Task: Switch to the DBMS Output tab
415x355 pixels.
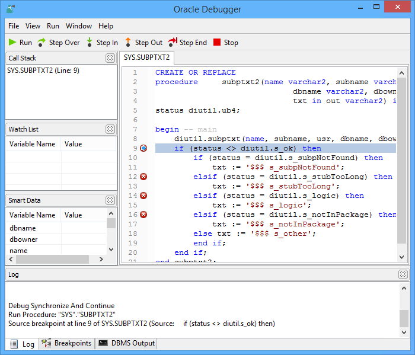Action: coord(126,343)
